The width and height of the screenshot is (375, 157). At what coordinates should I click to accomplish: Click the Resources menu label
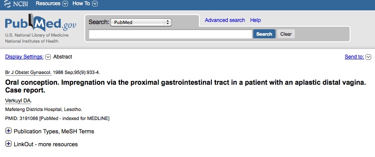pyautogui.click(x=48, y=3)
